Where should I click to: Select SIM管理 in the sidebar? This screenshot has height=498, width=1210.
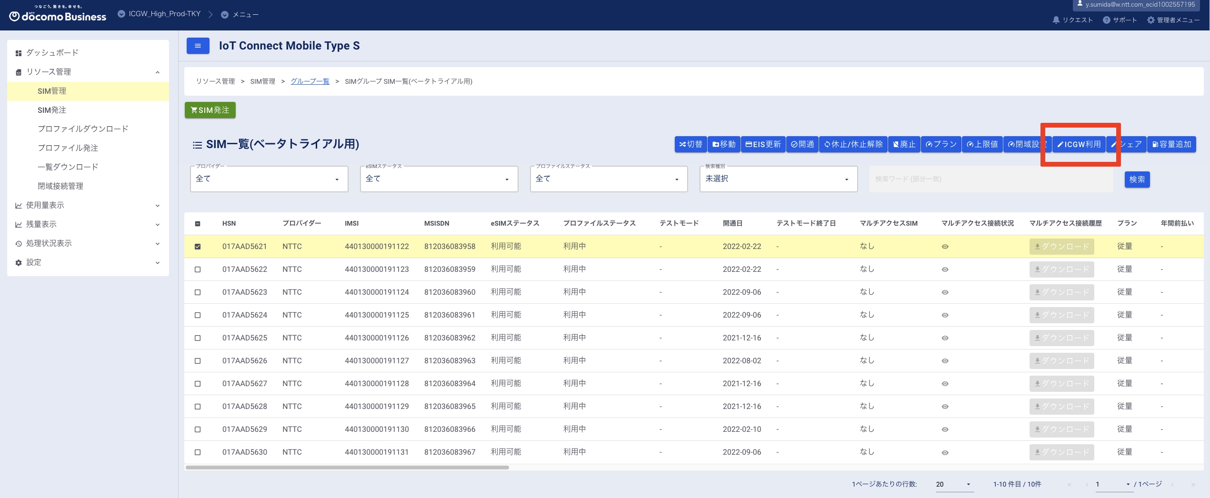[88, 91]
